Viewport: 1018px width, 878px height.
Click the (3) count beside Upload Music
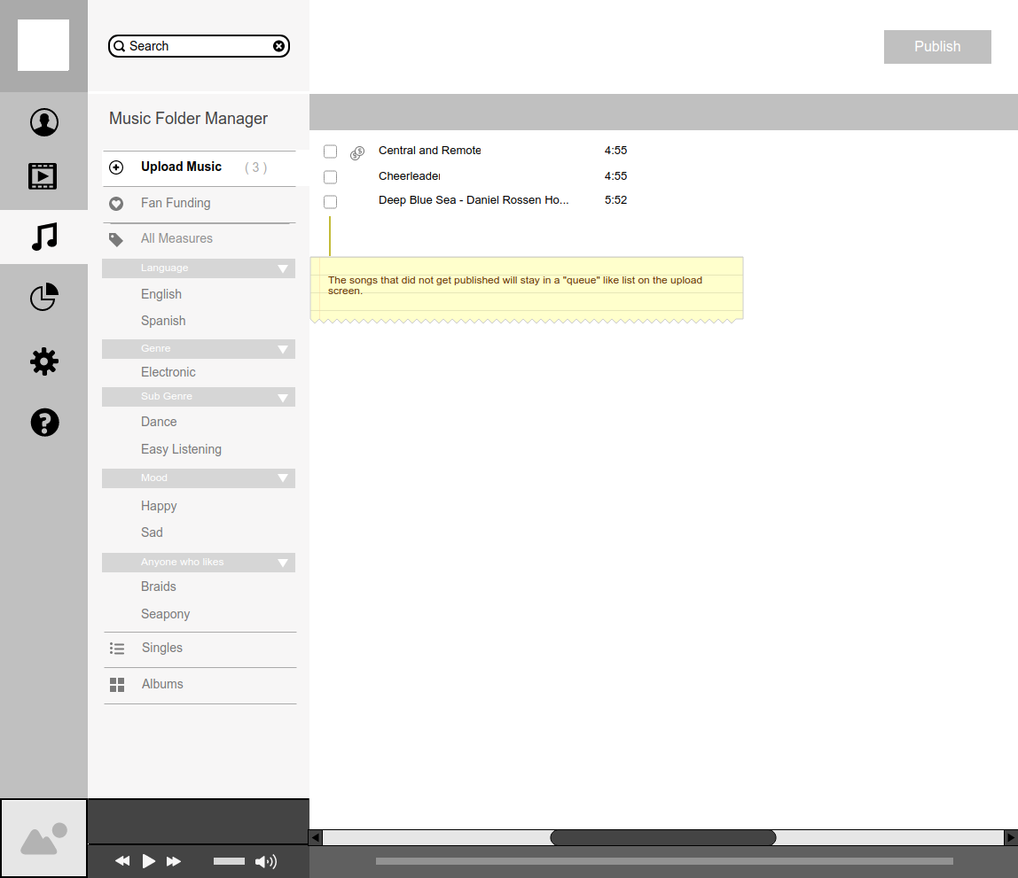click(255, 168)
